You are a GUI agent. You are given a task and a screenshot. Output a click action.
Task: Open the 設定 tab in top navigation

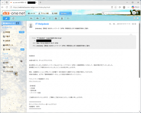point(55,13)
